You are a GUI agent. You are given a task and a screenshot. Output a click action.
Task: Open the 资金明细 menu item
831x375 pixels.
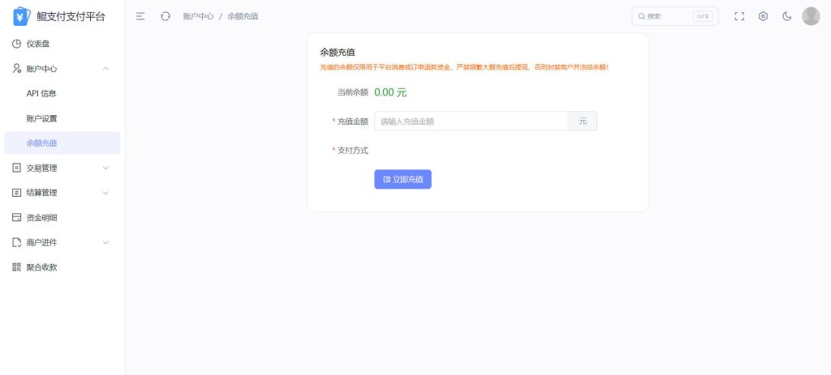(62, 217)
